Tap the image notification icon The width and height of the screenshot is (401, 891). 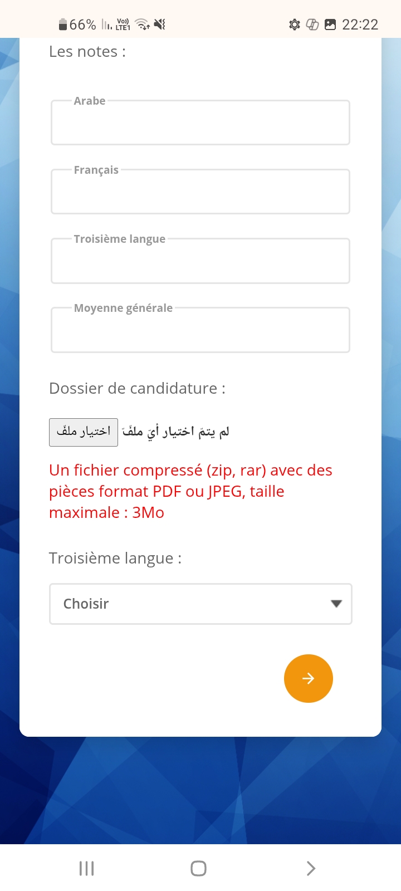[330, 25]
